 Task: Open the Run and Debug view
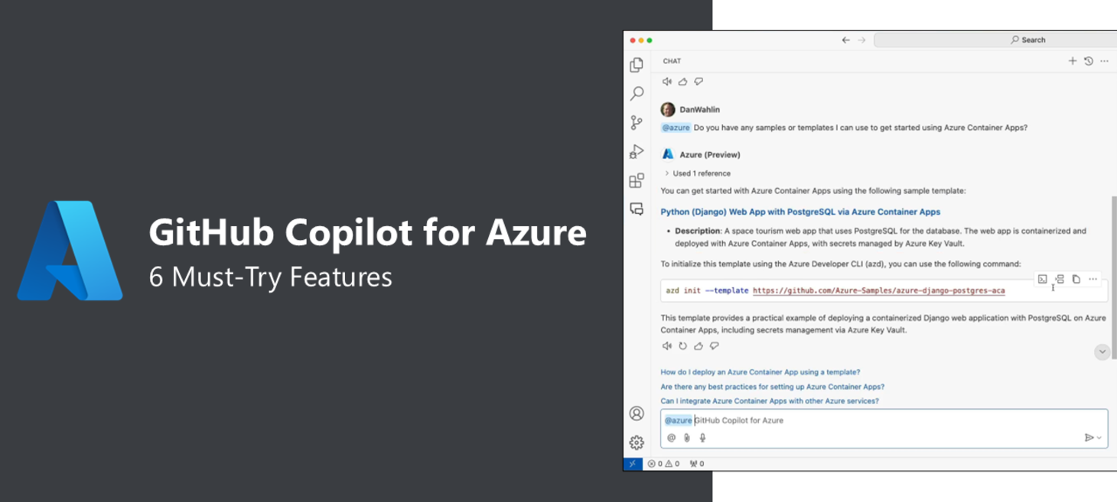point(636,151)
